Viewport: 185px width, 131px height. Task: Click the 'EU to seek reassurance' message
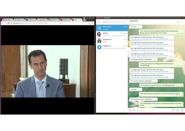coord(161,85)
